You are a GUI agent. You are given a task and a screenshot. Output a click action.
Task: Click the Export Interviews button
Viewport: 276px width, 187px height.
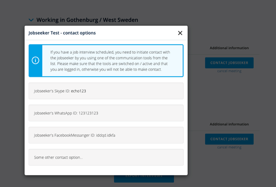coord(144,176)
